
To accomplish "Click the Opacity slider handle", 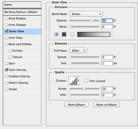I will pyautogui.click(x=91, y=20).
